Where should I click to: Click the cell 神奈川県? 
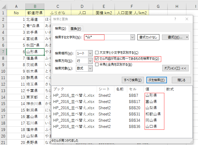35,103
